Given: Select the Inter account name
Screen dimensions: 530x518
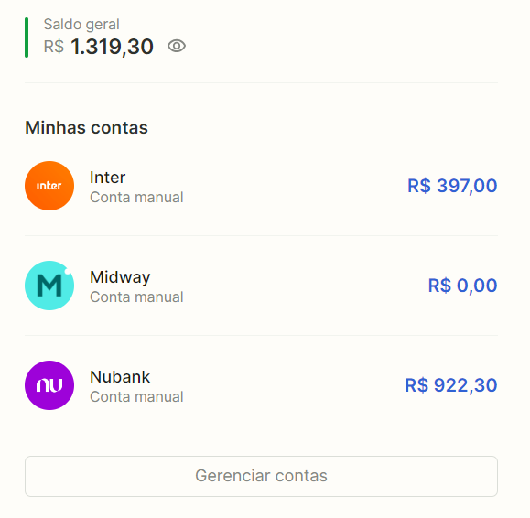Looking at the screenshot, I should (x=107, y=178).
